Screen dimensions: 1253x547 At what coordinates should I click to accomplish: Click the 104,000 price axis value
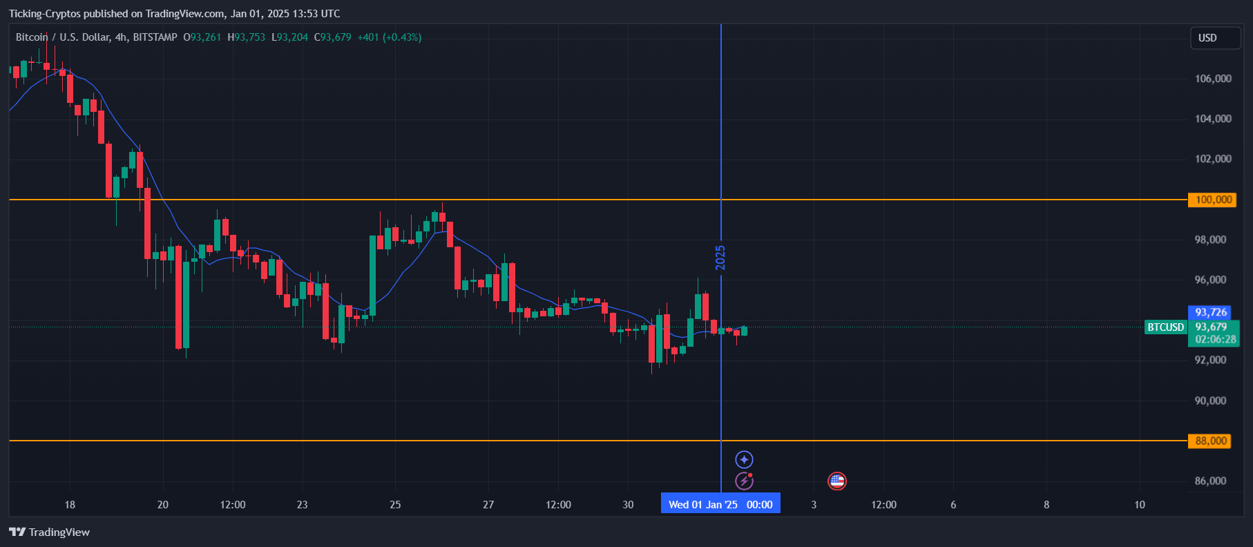click(1213, 118)
